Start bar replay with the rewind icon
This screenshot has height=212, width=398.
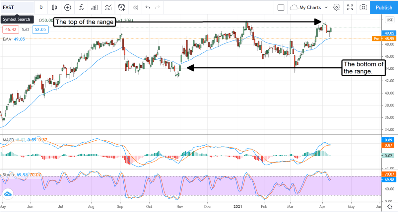point(135,7)
